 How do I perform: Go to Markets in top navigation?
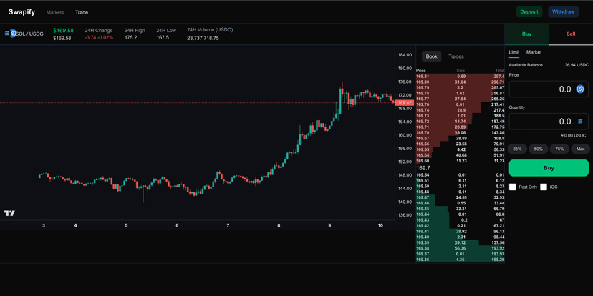tap(55, 12)
